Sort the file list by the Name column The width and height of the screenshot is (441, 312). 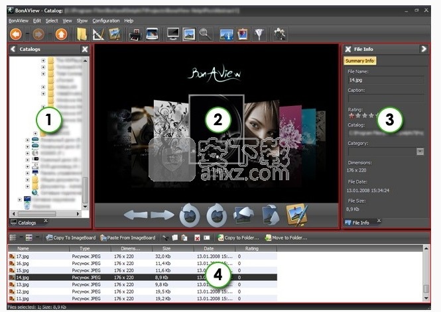(38, 248)
